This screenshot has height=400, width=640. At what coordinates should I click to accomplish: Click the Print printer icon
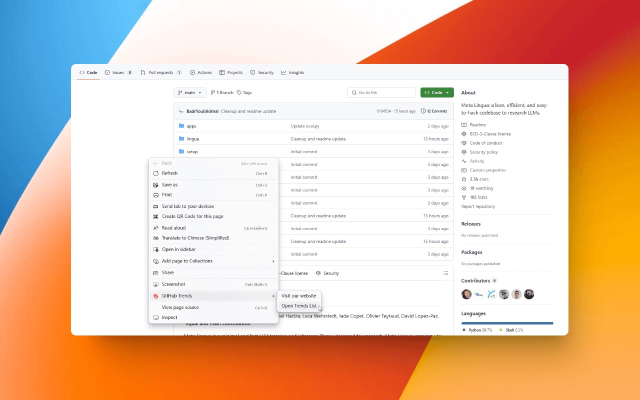coord(155,195)
